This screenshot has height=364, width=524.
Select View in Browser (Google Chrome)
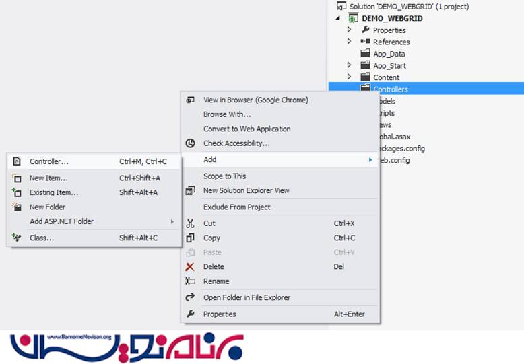[280, 100]
